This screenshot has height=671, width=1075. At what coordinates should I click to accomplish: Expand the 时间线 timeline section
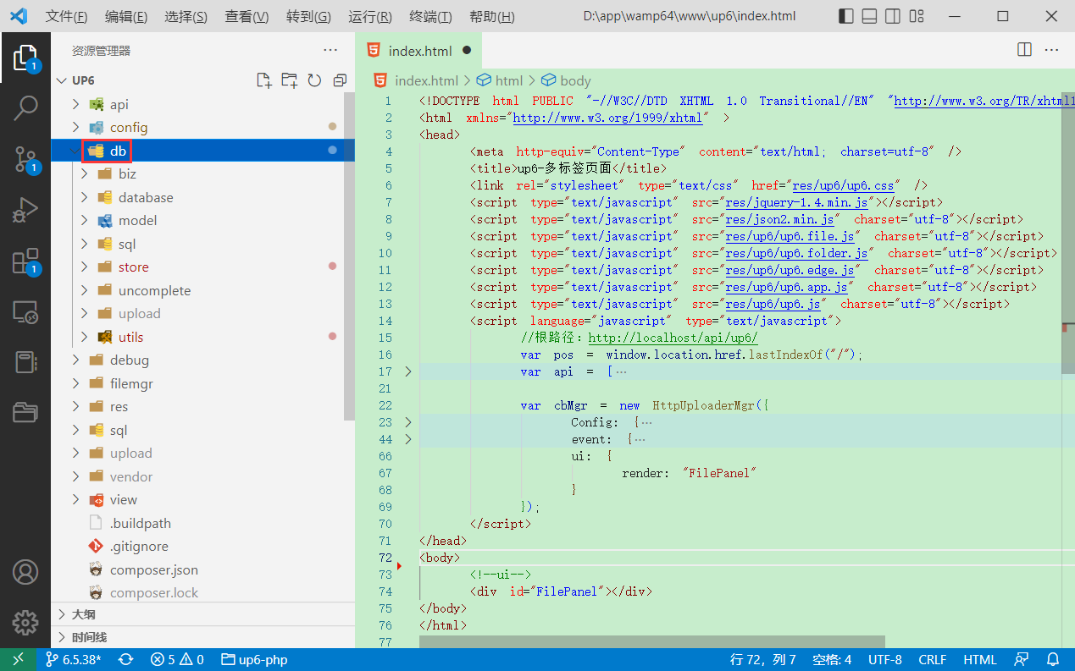pos(202,637)
